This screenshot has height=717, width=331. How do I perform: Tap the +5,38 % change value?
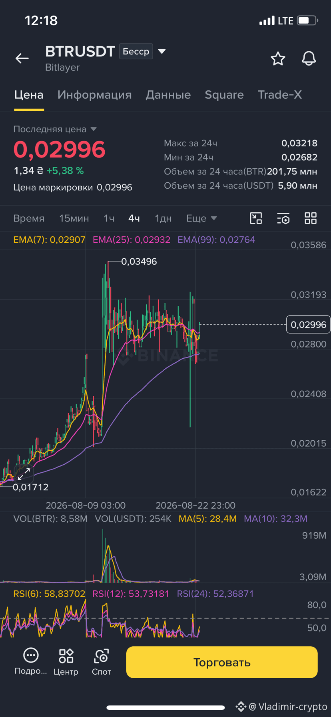coord(65,171)
